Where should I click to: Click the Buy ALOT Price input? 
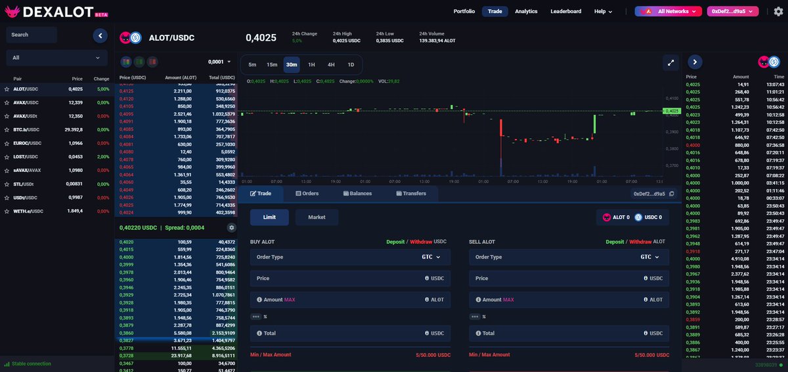[350, 278]
